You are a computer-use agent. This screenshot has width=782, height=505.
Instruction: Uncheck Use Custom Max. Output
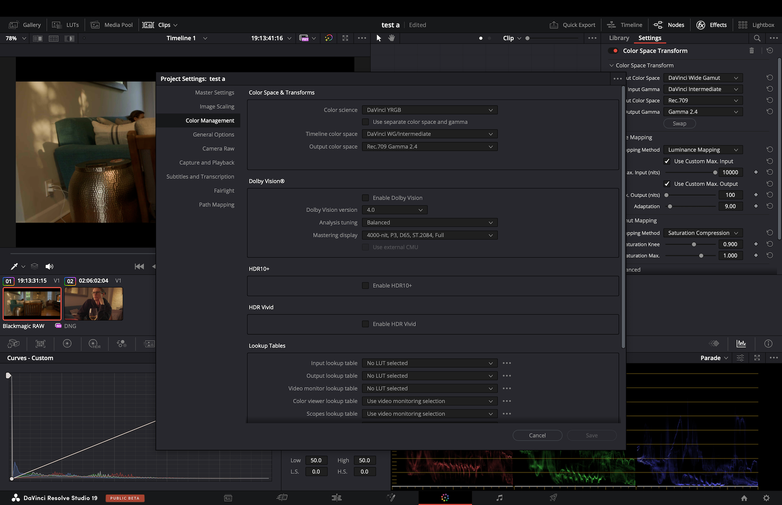[667, 184]
